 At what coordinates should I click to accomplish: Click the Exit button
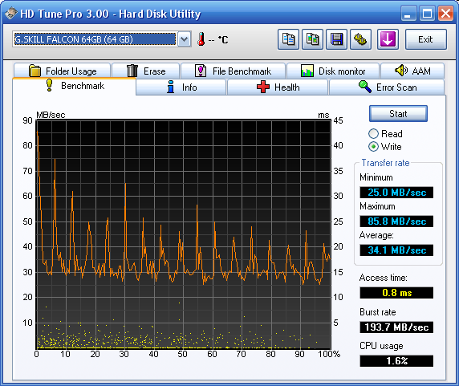(x=425, y=39)
